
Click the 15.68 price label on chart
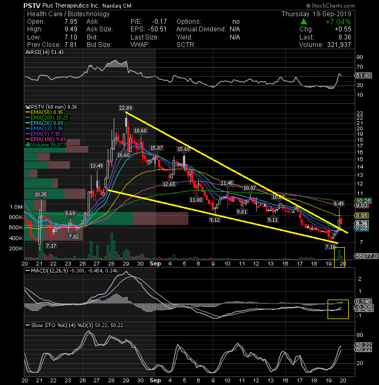pyautogui.click(x=184, y=149)
